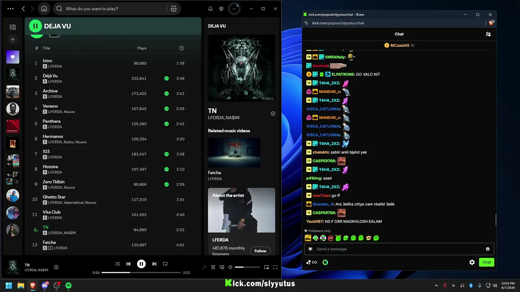The image size is (520, 292).
Task: Adjust the Spotify volume slider
Action: pos(247,267)
